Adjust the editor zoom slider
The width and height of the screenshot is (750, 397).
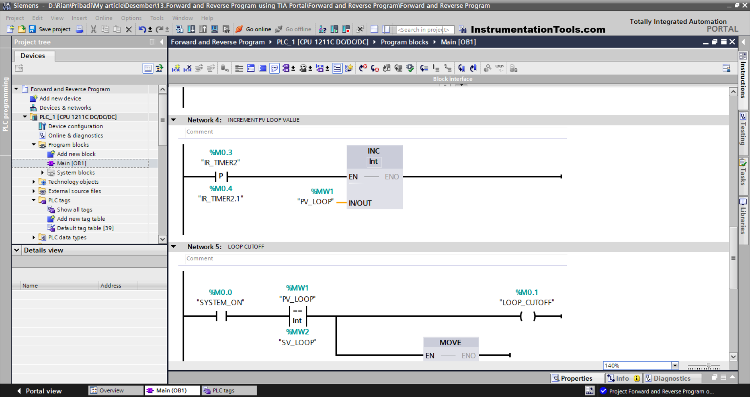[x=709, y=366]
